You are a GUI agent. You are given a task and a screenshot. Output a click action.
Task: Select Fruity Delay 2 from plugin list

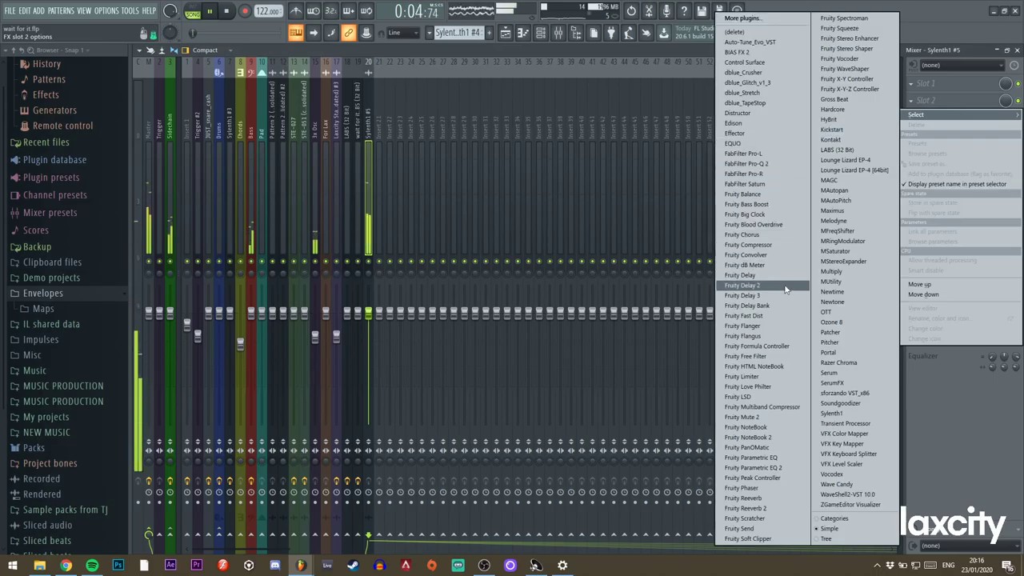pyautogui.click(x=762, y=286)
